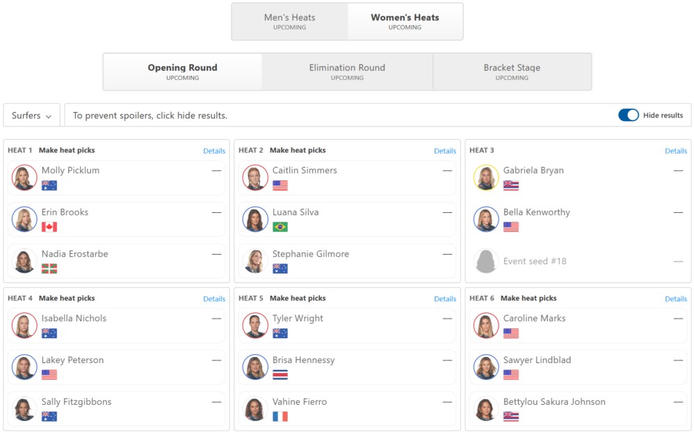Image resolution: width=694 pixels, height=432 pixels.
Task: Click Gabriela Bryan's yellow-ringed avatar
Action: [x=486, y=177]
